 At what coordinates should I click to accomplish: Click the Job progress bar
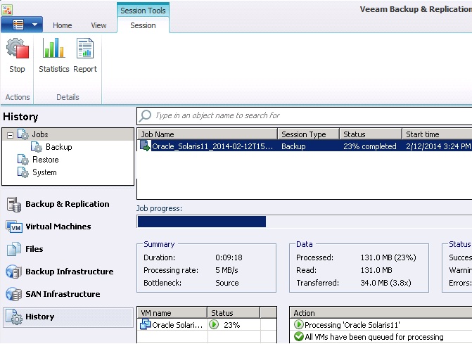305,222
